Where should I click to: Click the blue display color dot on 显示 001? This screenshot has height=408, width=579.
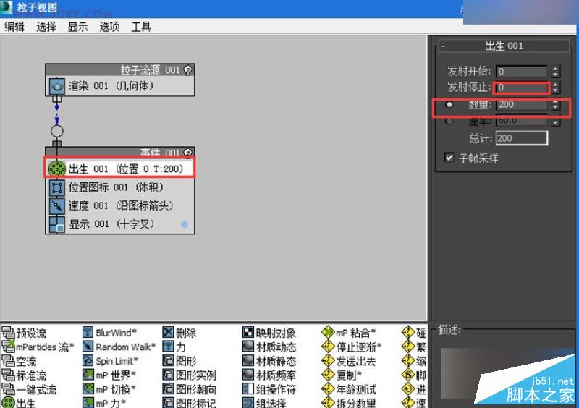tap(185, 224)
